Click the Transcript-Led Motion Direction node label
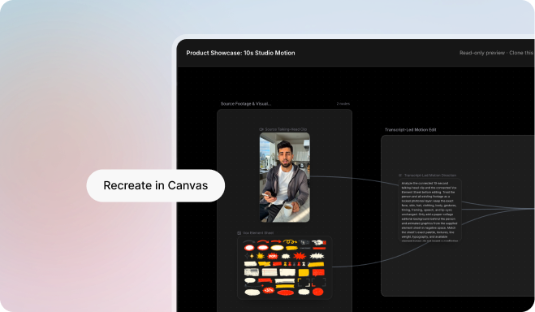The image size is (535, 312). [430, 175]
